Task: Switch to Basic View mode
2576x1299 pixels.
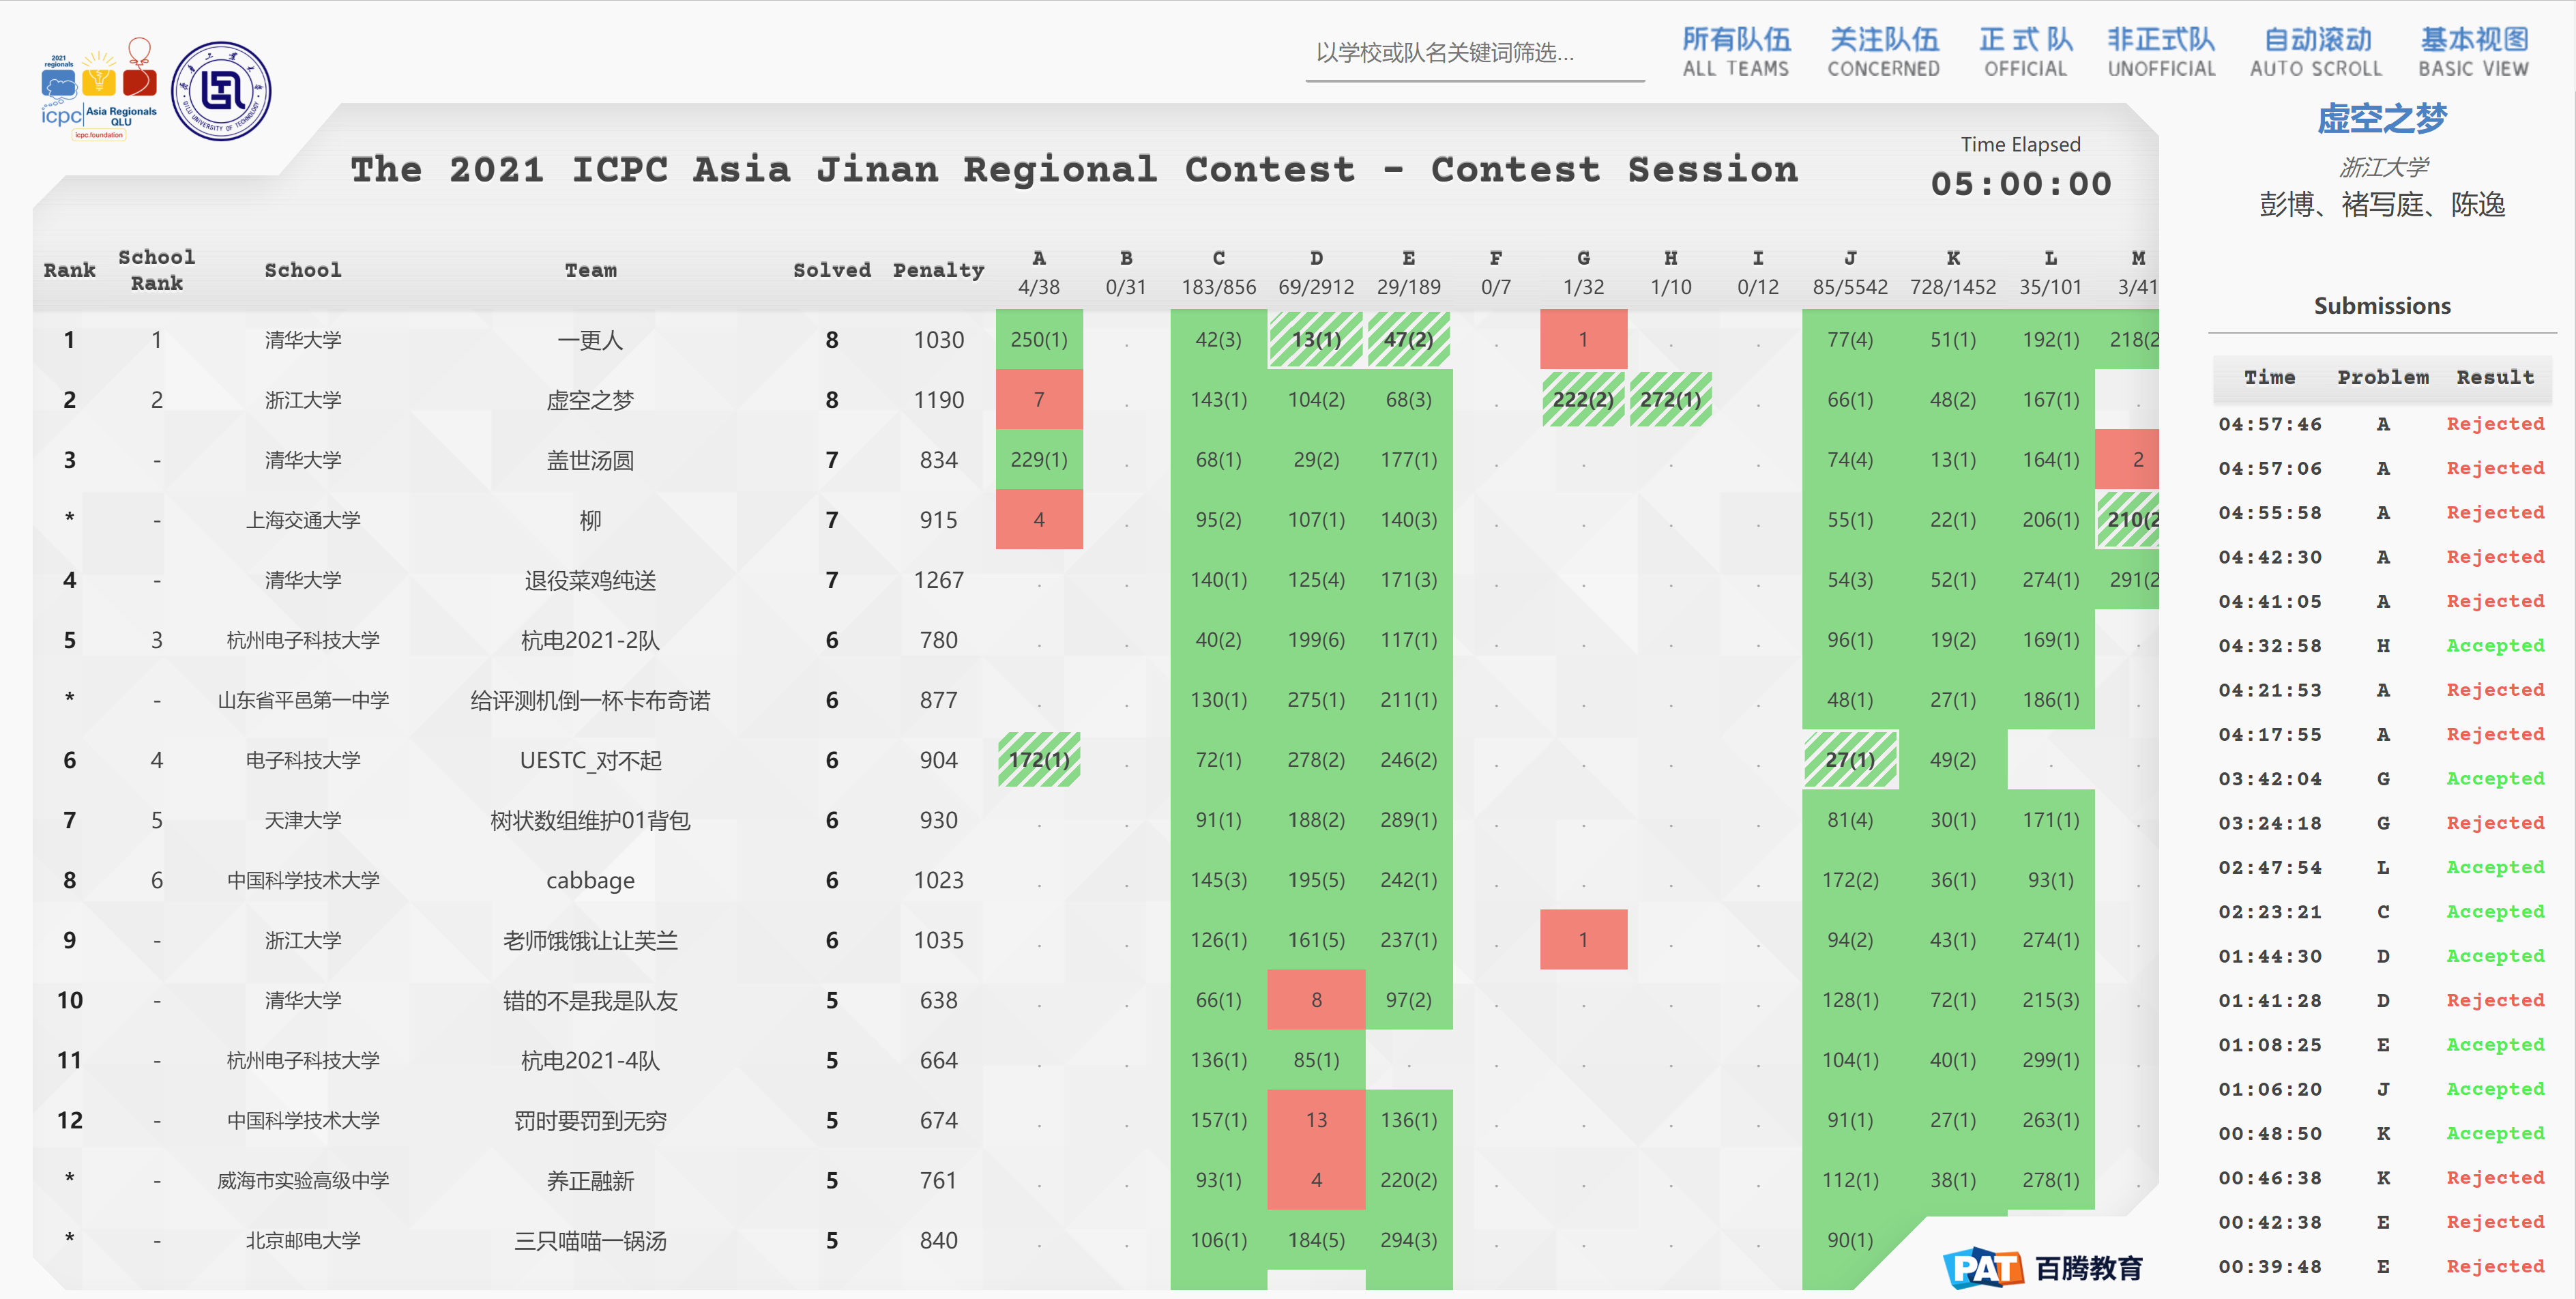Action: point(2473,52)
